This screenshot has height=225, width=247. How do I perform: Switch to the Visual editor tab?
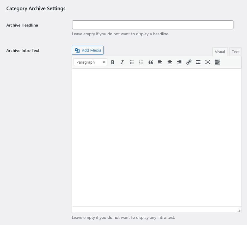point(220,52)
